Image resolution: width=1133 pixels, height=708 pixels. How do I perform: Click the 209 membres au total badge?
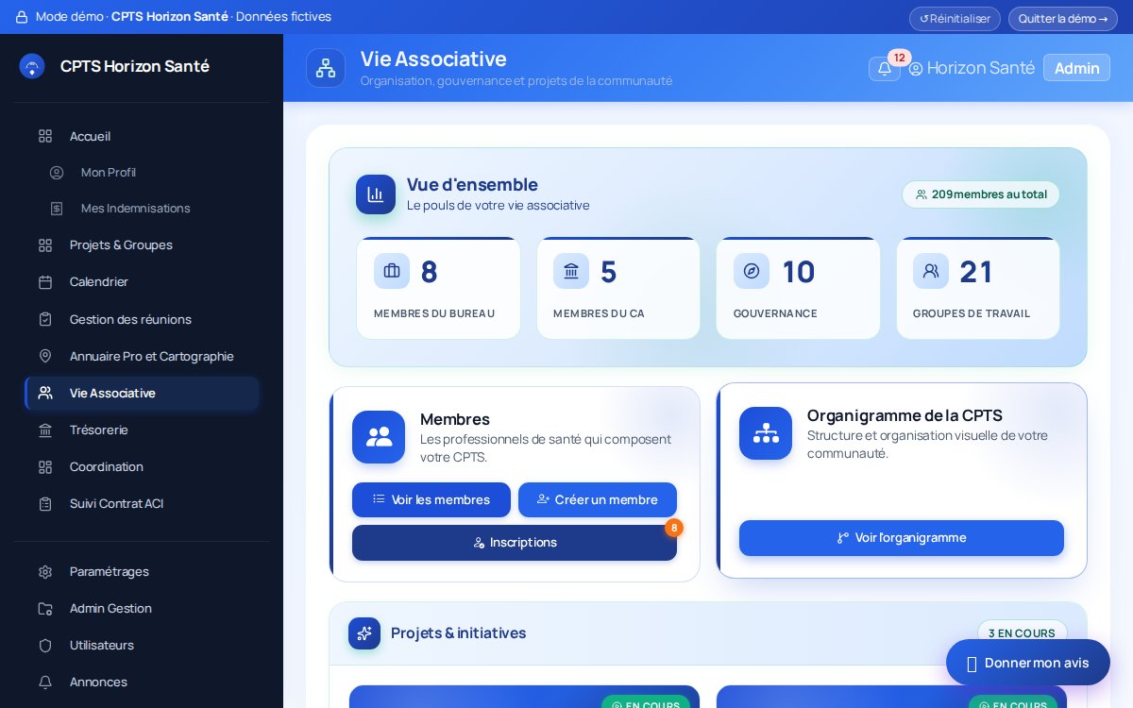coord(981,194)
